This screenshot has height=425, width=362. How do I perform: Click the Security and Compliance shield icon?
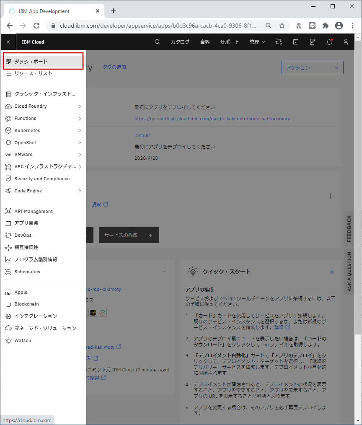pyautogui.click(x=8, y=179)
